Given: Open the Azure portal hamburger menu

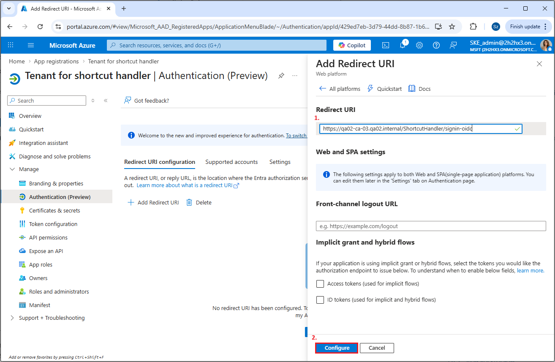Looking at the screenshot, I should [31, 45].
